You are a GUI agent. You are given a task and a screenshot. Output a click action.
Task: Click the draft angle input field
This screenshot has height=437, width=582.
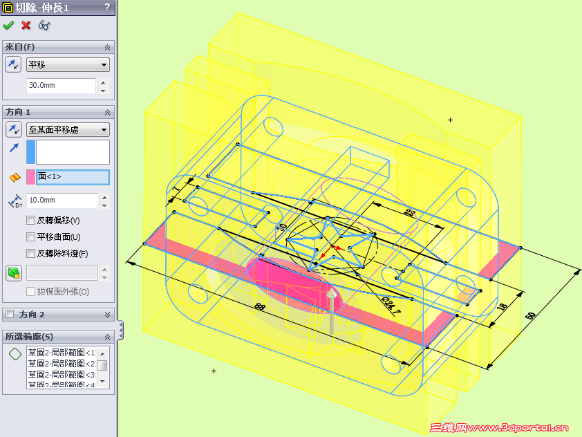pos(62,273)
